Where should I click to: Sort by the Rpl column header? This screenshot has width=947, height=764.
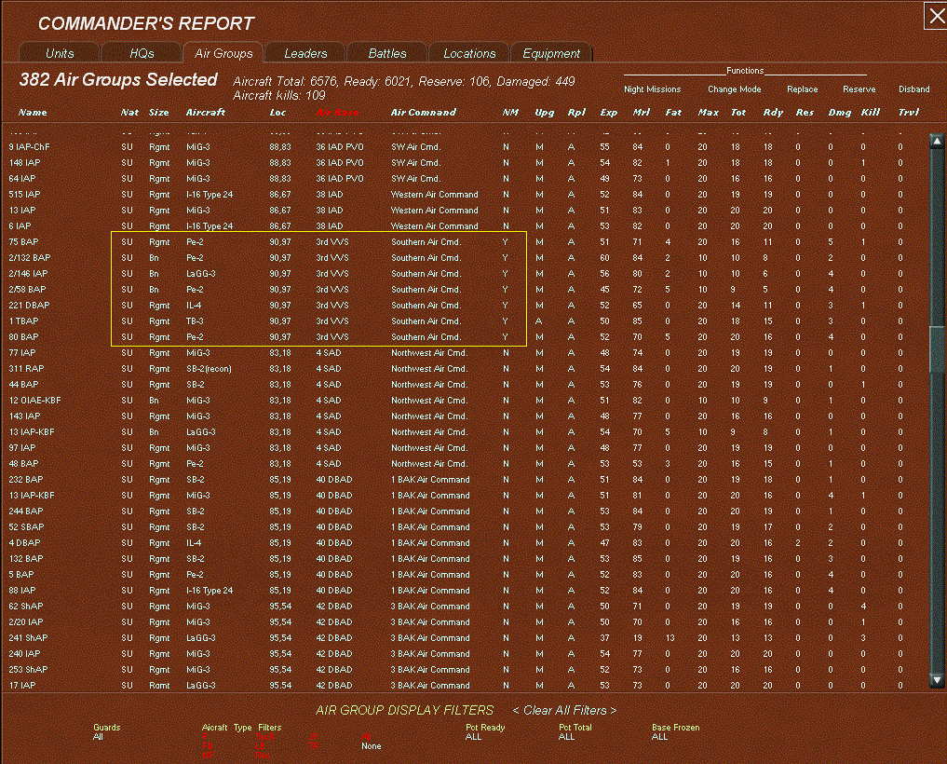tap(576, 113)
